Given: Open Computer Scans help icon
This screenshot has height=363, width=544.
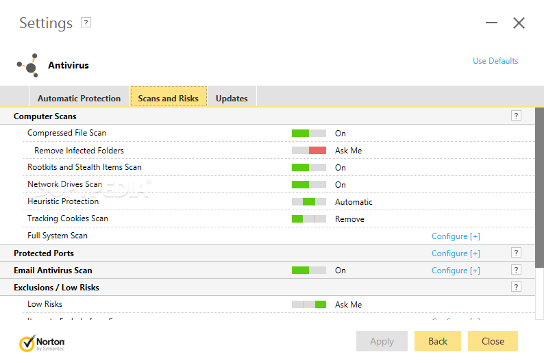Looking at the screenshot, I should [x=516, y=116].
